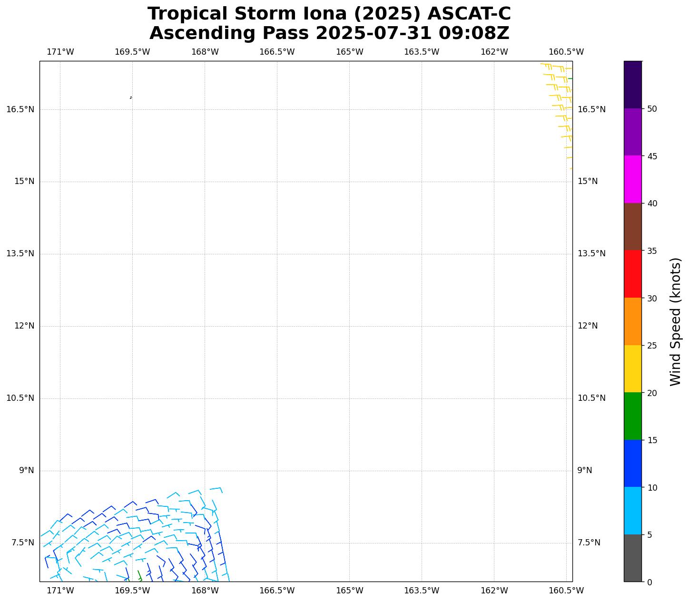Image resolution: width=689 pixels, height=601 pixels.
Task: Click the red 30–35 knot colorbar segment
Action: [632, 274]
